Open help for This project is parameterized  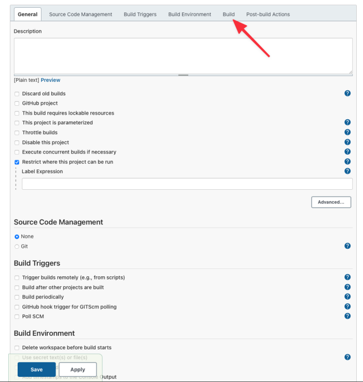click(x=347, y=122)
